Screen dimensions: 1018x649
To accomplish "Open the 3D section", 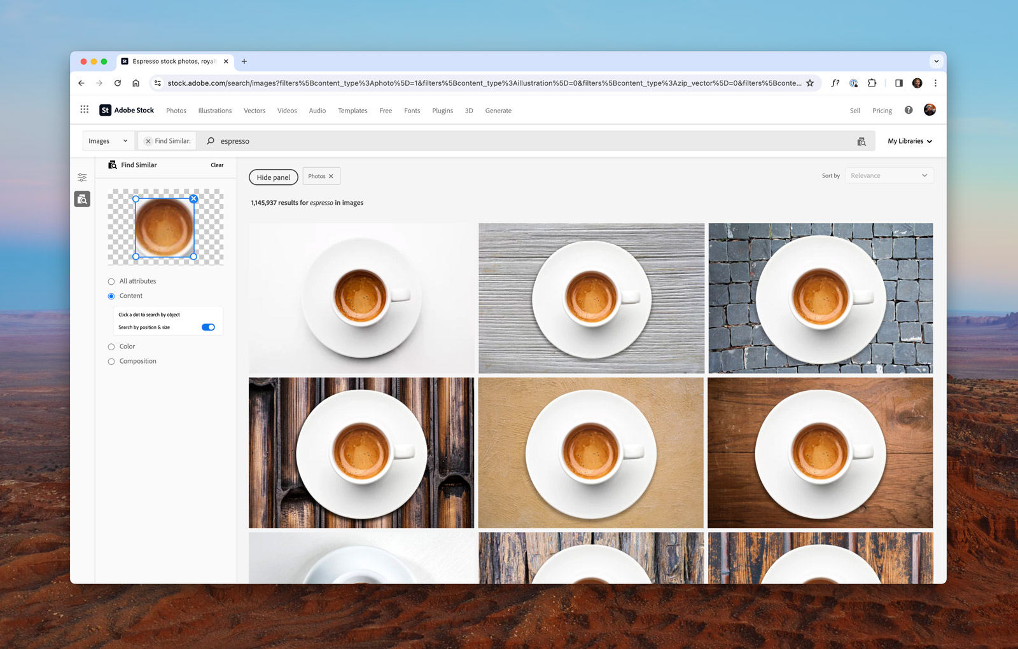I will (x=469, y=111).
